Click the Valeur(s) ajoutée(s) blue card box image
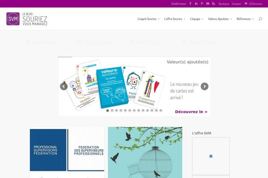Image resolution: width=268 pixels, height=178 pixels. (112, 87)
